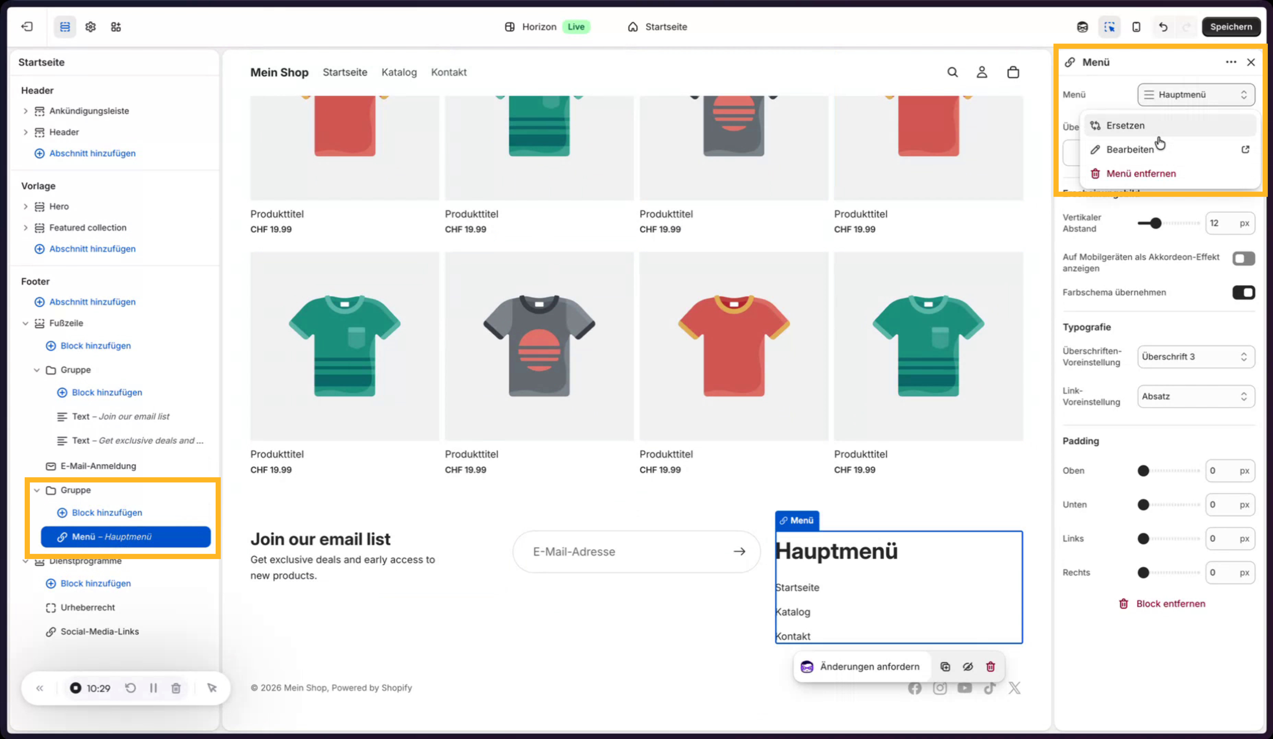Image resolution: width=1273 pixels, height=739 pixels.
Task: Enable the mobile accordion effect toggle
Action: pyautogui.click(x=1243, y=259)
